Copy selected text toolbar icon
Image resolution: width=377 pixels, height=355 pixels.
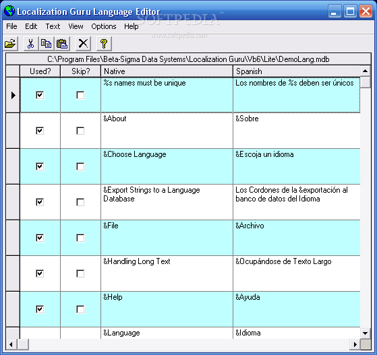[46, 44]
